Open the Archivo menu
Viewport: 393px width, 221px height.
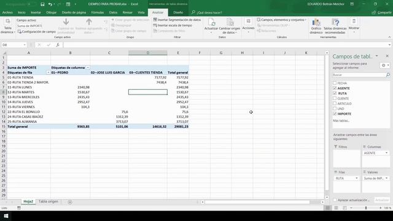point(7,12)
